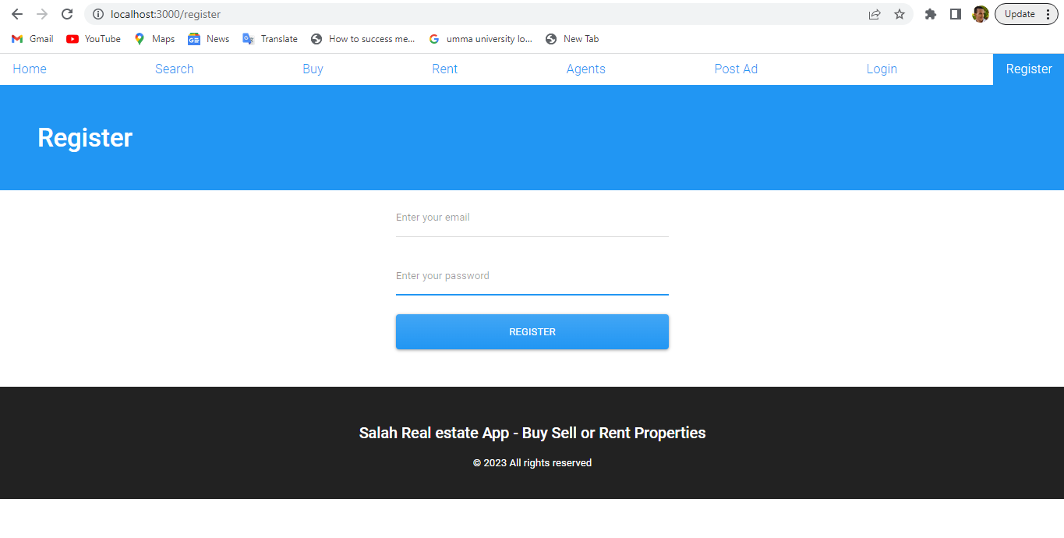
Task: Open the News bookmark
Action: pos(208,38)
